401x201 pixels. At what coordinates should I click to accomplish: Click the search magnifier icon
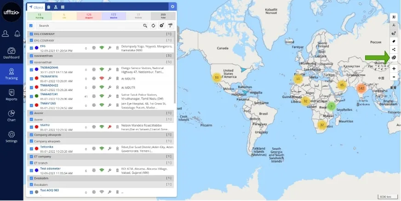coord(145,26)
